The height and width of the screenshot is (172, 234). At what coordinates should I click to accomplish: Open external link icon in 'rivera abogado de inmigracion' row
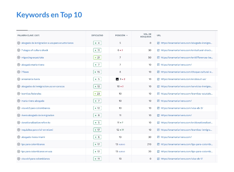(x=158, y=115)
